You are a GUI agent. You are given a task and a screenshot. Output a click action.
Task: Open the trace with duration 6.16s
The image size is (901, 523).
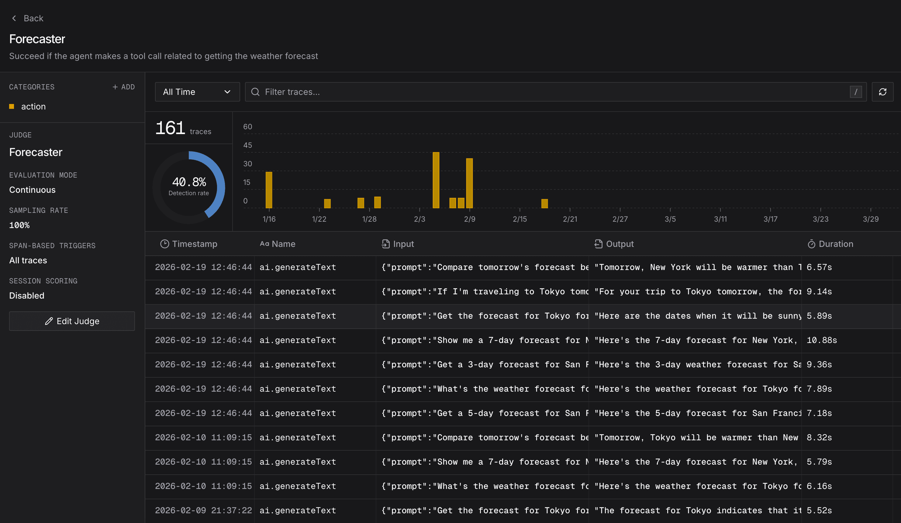[523, 487]
